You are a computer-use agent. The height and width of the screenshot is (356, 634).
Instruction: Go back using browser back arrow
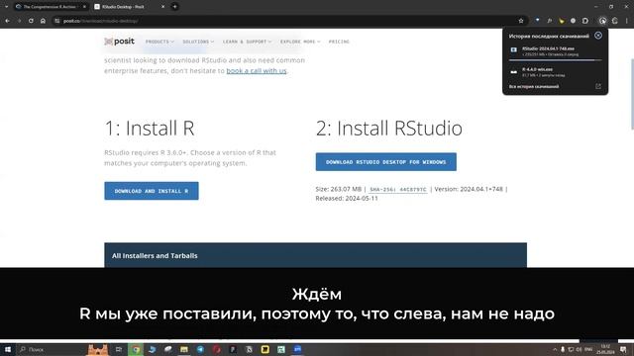(x=7, y=21)
